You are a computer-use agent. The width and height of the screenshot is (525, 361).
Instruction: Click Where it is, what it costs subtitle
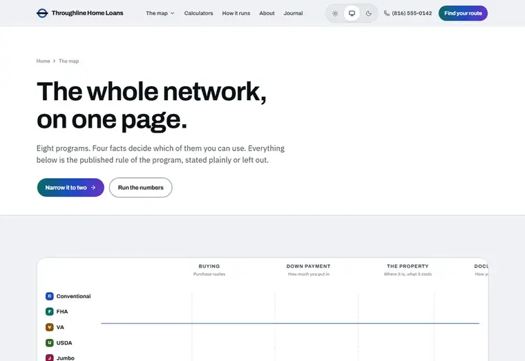[x=408, y=274]
